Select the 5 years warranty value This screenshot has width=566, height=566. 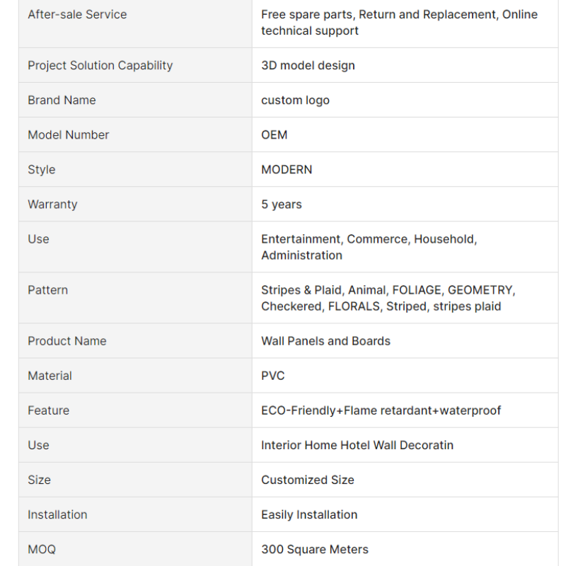pyautogui.click(x=282, y=204)
